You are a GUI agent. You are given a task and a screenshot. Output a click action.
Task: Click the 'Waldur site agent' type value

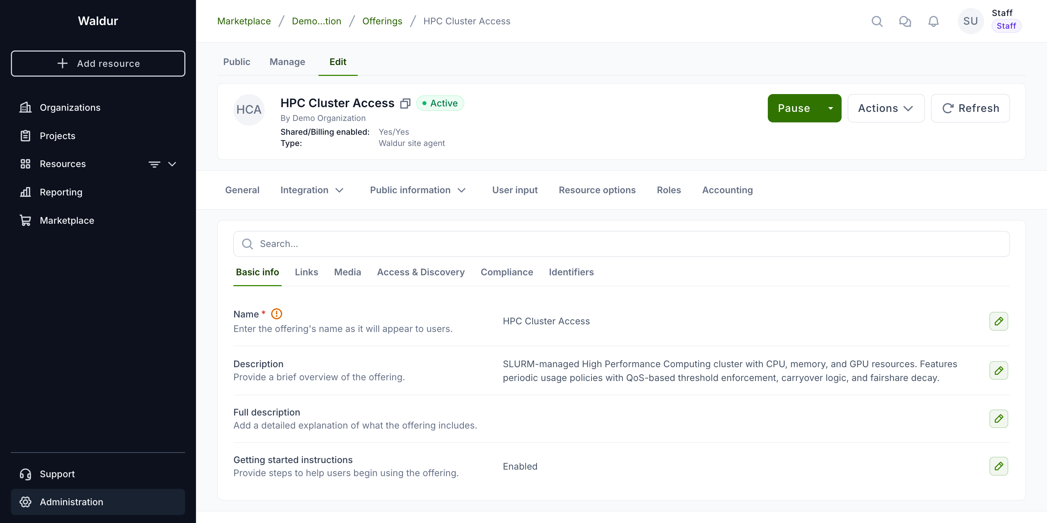click(412, 143)
